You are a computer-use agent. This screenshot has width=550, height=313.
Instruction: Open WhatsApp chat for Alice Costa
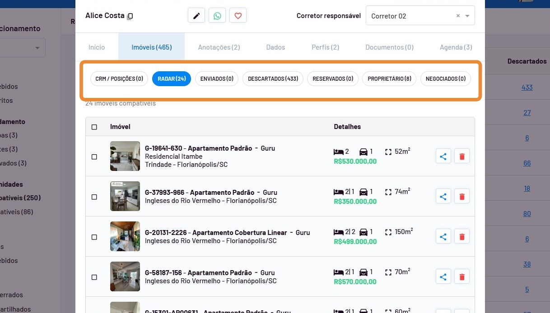coord(217,16)
